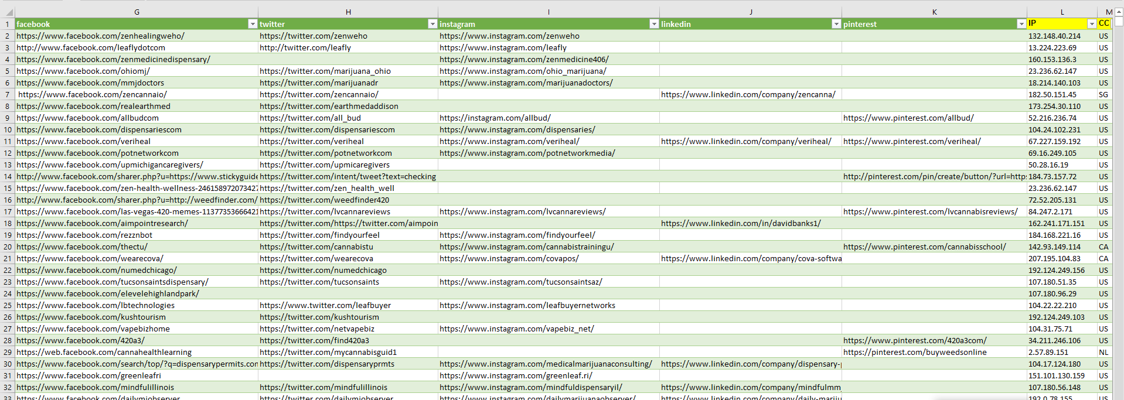
Task: Select IP cell 34.211.246.106
Action: point(1062,340)
